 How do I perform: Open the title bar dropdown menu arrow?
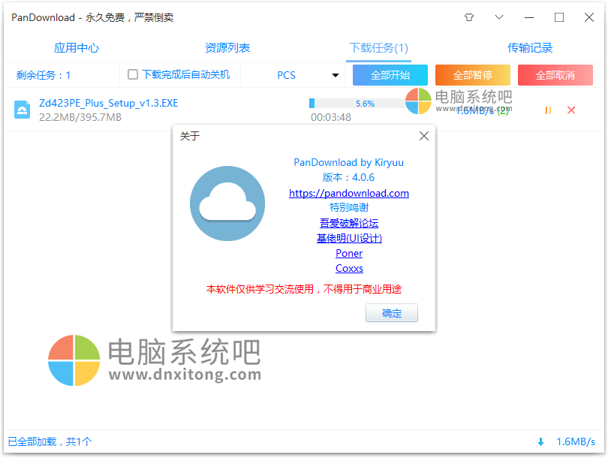[499, 17]
